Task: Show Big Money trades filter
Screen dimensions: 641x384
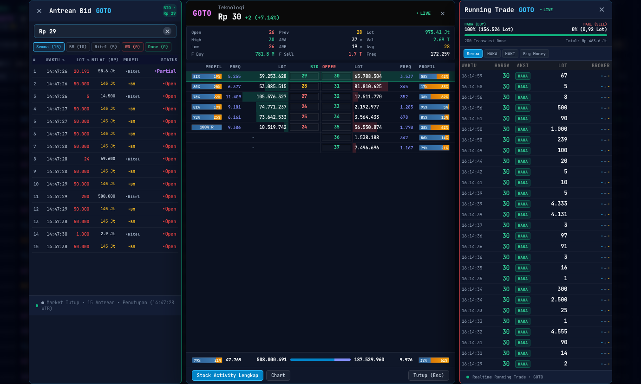Action: pos(534,54)
